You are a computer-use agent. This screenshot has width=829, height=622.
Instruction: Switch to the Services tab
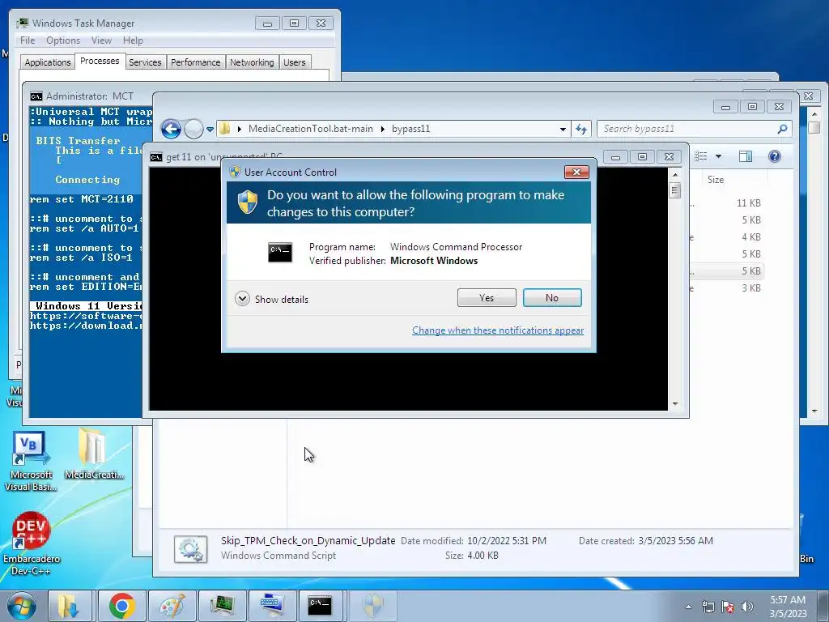[145, 62]
